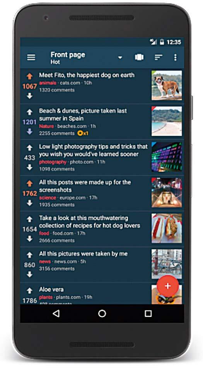Viewport: 203px width, 368px height.
Task: Expand the Front page subreddit dropdown
Action: (120, 58)
